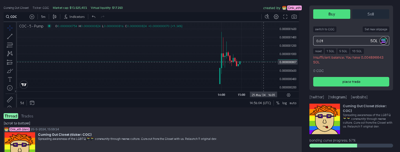Open Dnk_eth (dev) tag in thread post
The image size is (400, 152).
[x=19, y=129]
